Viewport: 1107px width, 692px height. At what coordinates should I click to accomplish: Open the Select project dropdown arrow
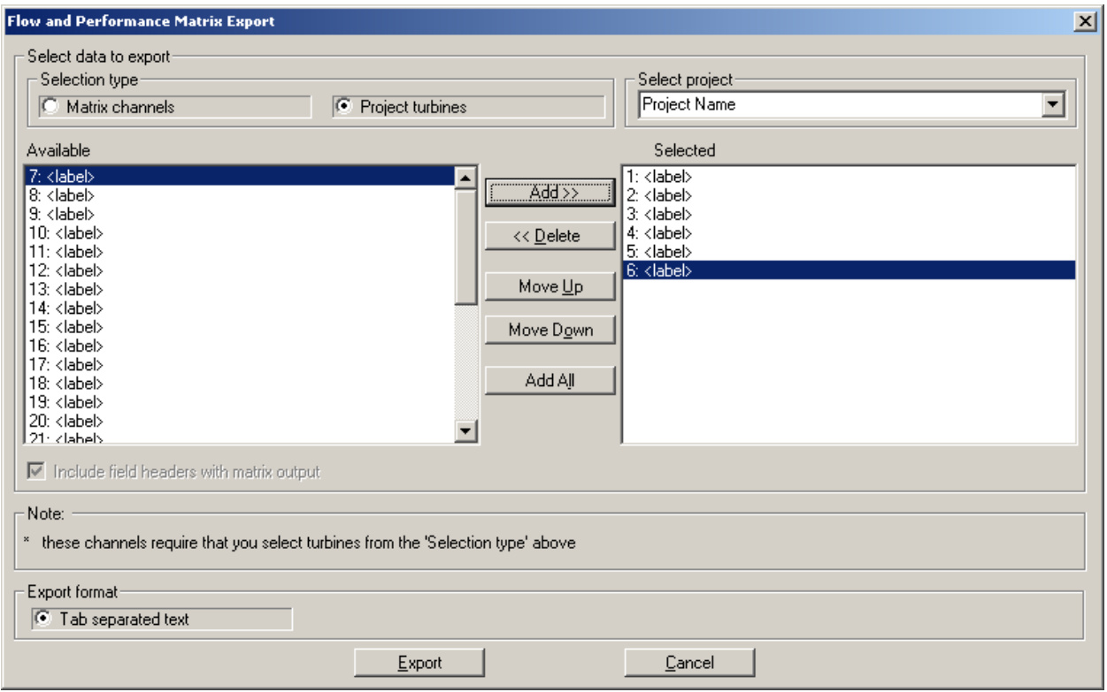click(1052, 105)
